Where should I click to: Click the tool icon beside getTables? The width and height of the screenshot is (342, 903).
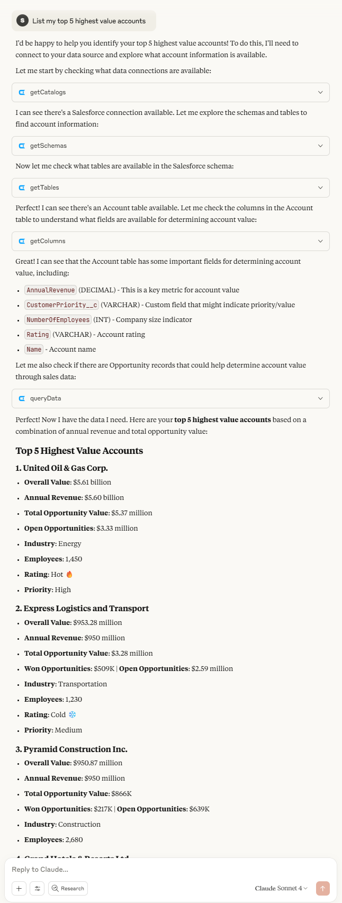click(x=21, y=187)
